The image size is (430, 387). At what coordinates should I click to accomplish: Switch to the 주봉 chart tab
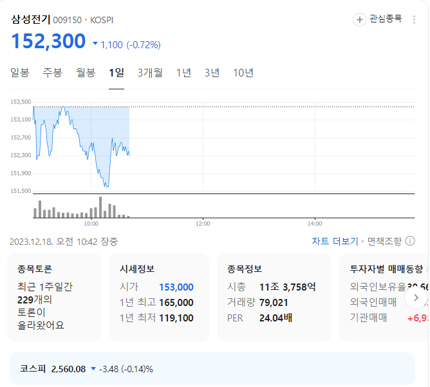(x=52, y=73)
